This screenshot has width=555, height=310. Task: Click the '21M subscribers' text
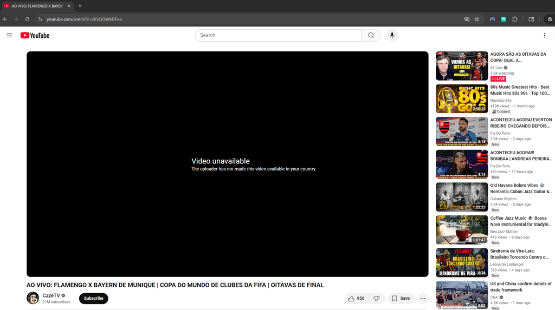tap(56, 302)
